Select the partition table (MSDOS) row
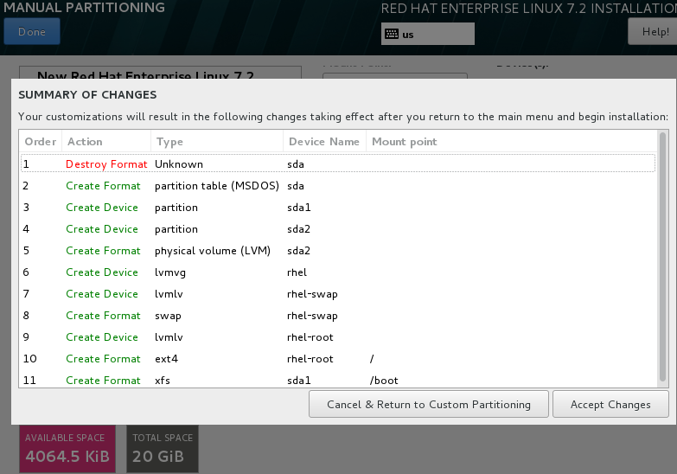677x474 pixels. 338,186
